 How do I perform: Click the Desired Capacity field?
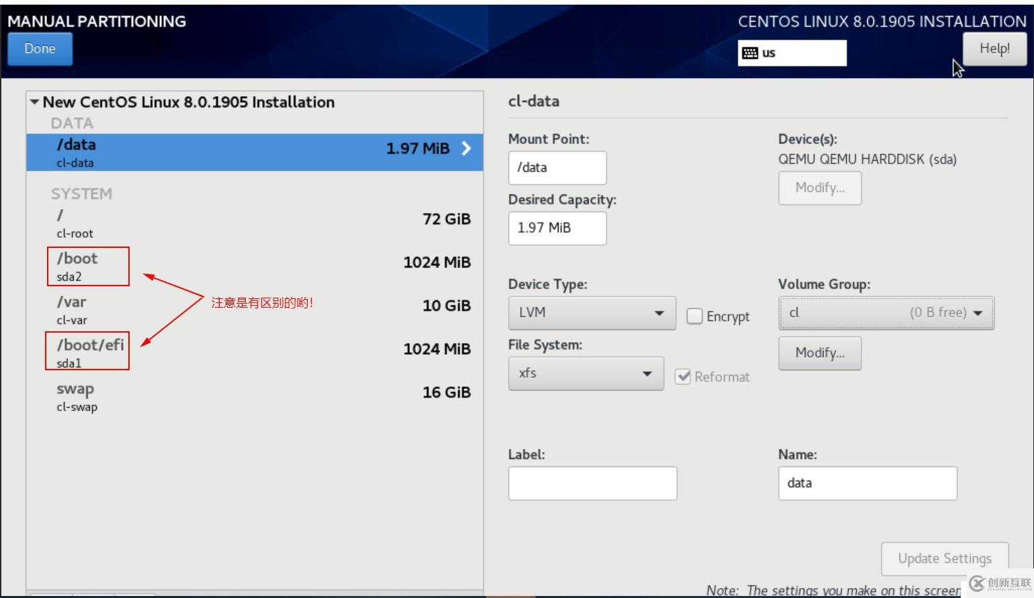pyautogui.click(x=557, y=228)
